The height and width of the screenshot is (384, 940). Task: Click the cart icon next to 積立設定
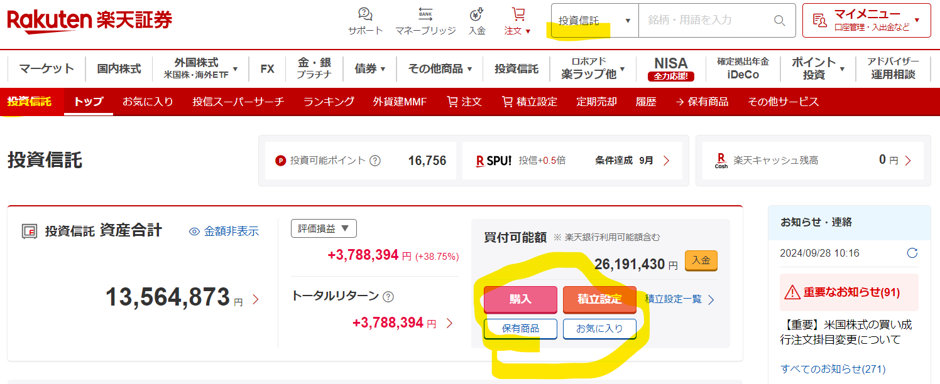506,101
